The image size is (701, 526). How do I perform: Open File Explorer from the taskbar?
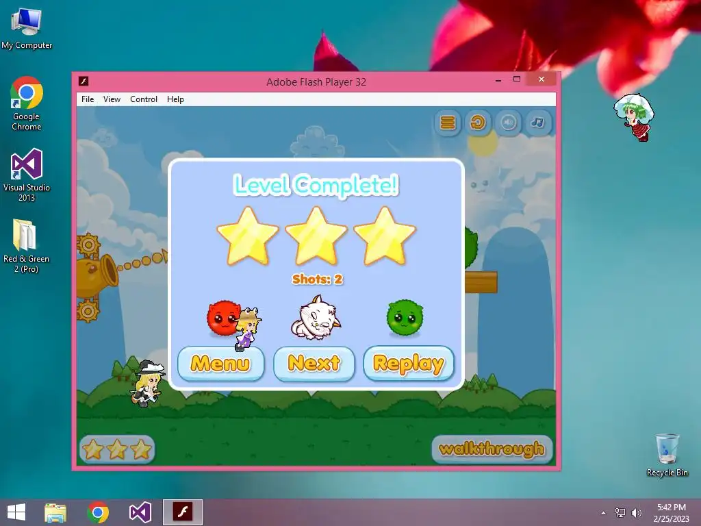click(55, 512)
